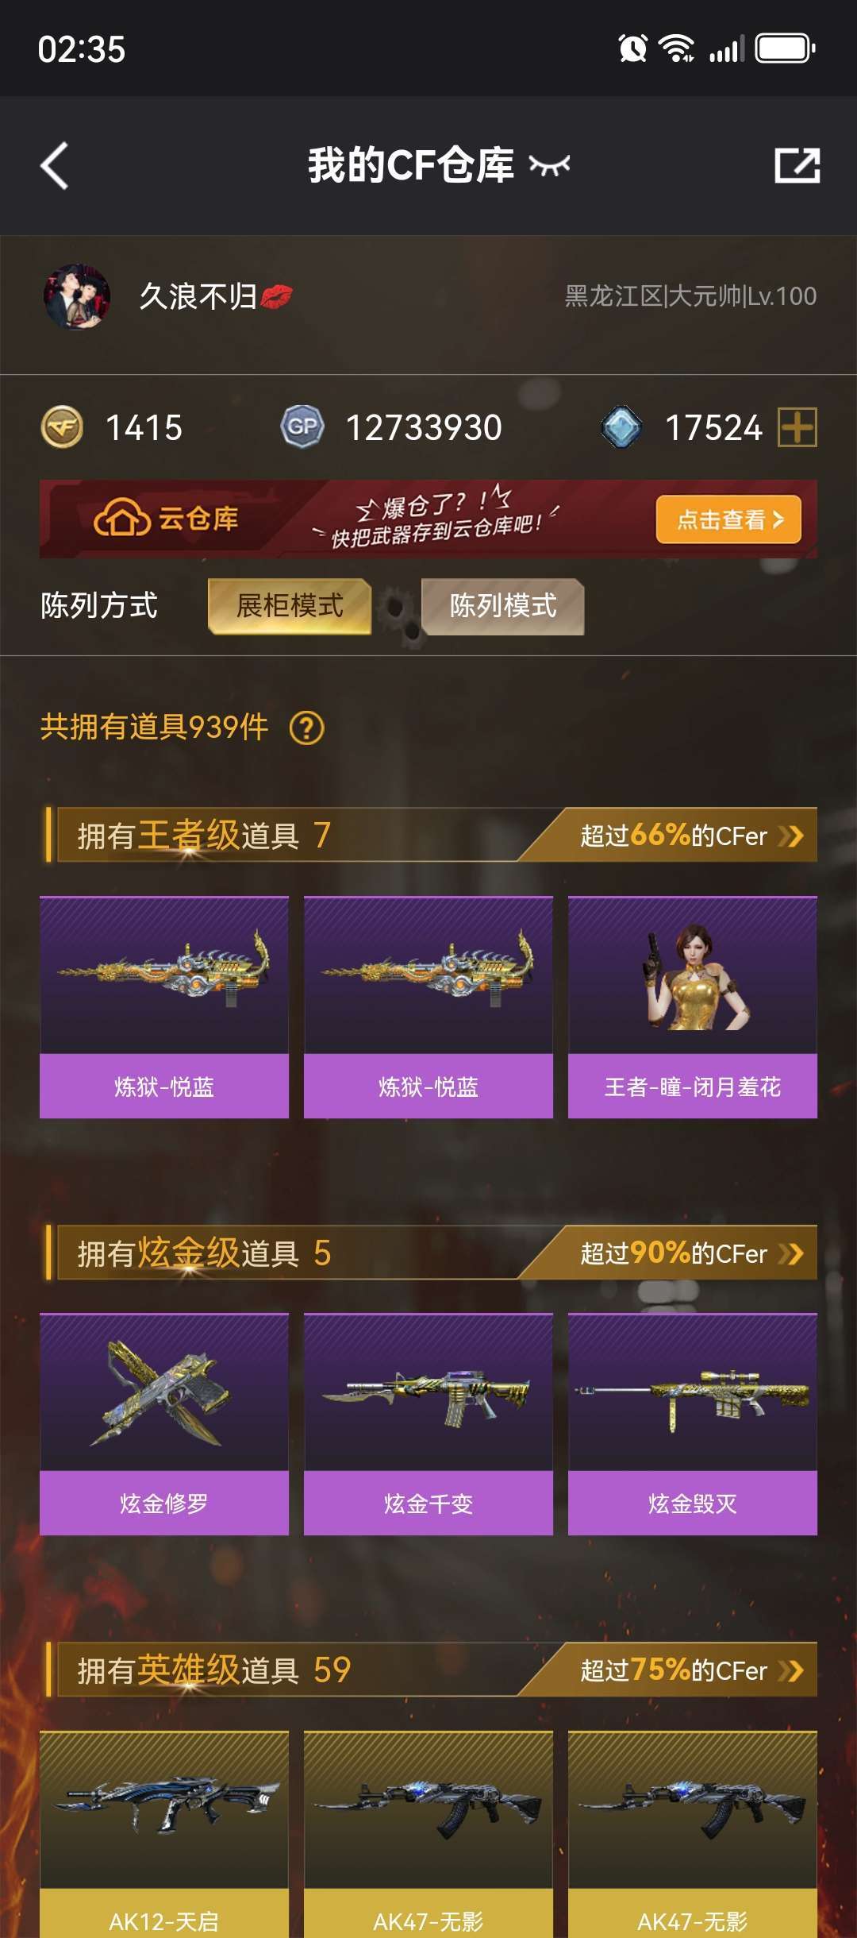
Task: Open the AK12-天启 weapon card
Action: pos(164,1834)
